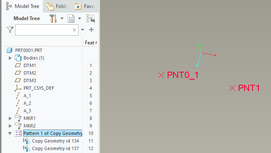Select the MKR2 feature

pyautogui.click(x=29, y=126)
